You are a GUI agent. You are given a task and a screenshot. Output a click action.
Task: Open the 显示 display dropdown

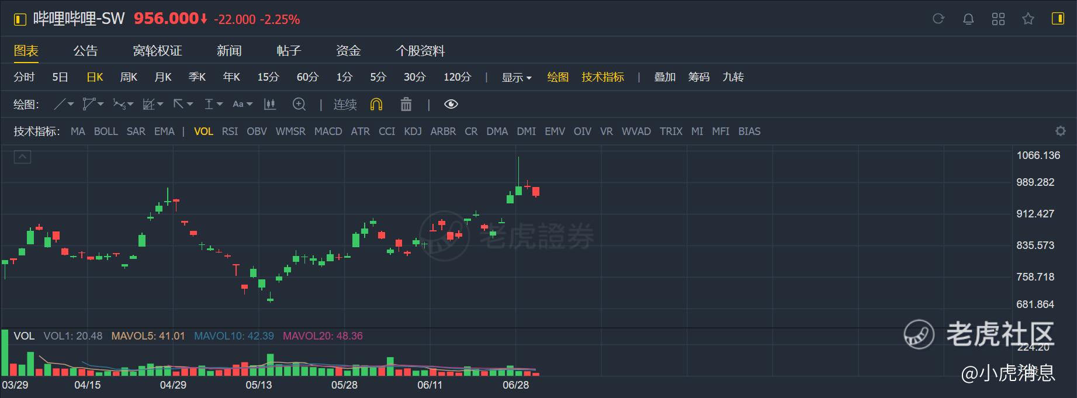[x=517, y=77]
